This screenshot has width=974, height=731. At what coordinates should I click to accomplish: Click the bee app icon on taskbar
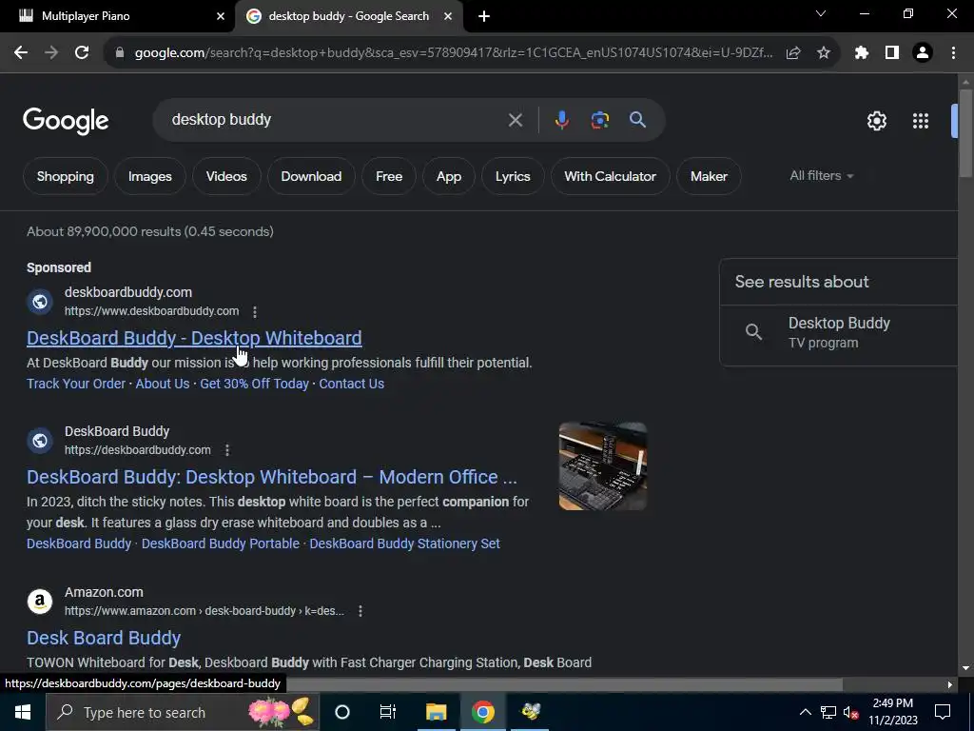click(x=531, y=712)
